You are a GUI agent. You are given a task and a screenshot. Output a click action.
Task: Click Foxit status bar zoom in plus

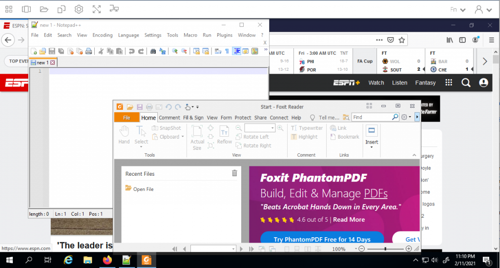point(409,248)
